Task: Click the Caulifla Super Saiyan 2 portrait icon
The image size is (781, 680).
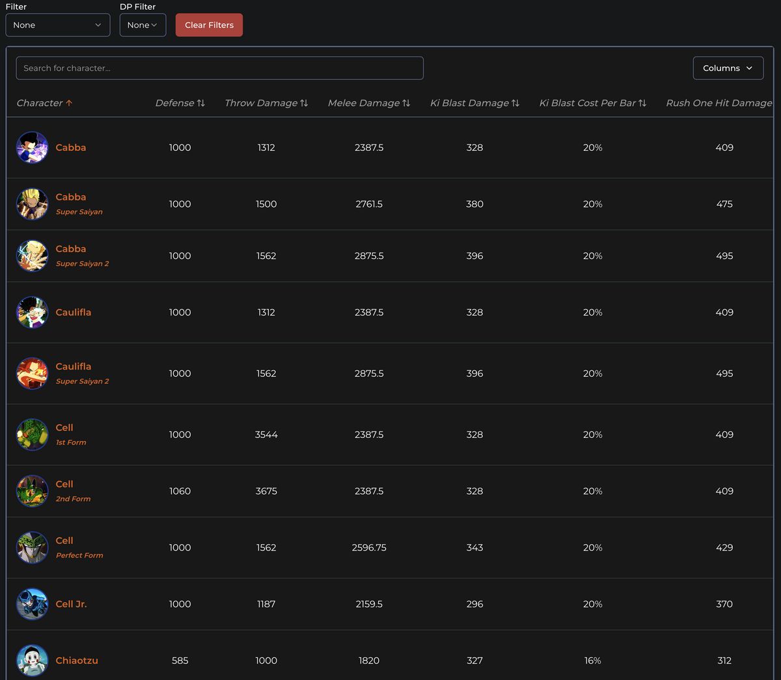Action: pos(32,374)
